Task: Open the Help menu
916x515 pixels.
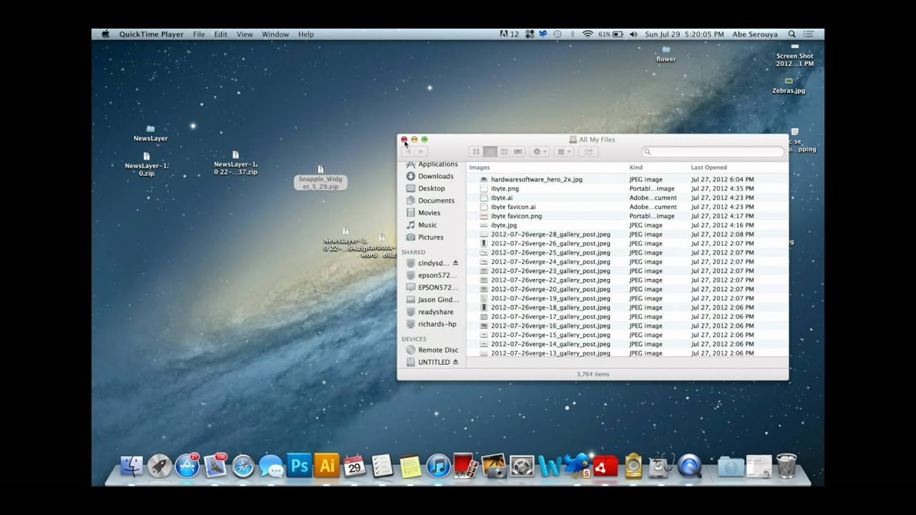Action: 306,34
